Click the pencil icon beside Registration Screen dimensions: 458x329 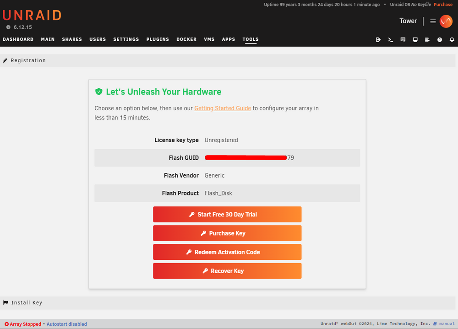coord(5,60)
